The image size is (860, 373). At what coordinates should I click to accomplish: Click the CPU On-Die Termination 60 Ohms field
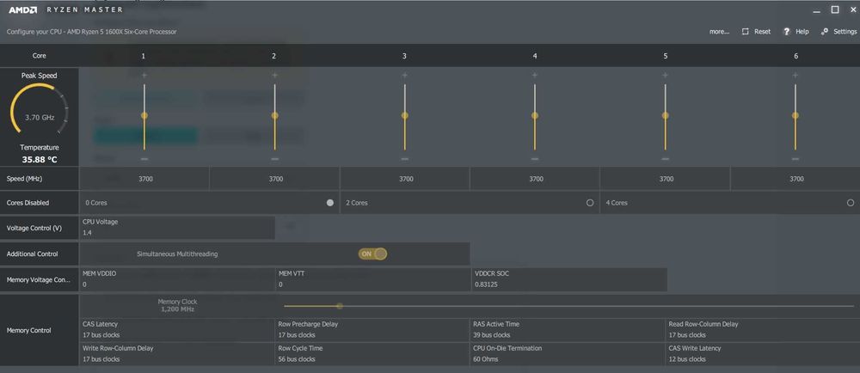click(568, 354)
